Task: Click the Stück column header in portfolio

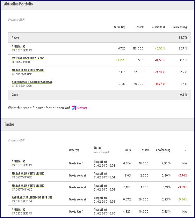Action: [140, 27]
